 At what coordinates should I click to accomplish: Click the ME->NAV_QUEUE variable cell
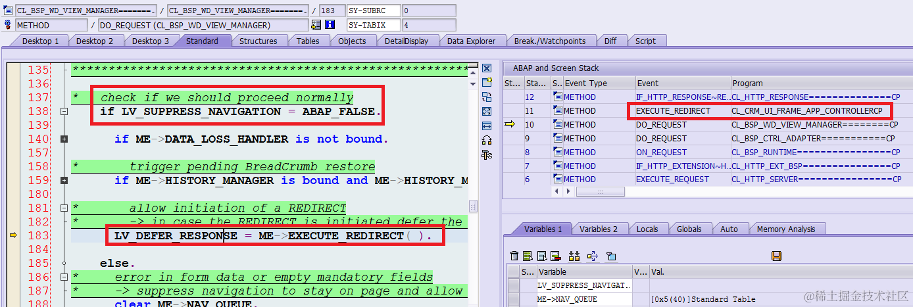(584, 300)
